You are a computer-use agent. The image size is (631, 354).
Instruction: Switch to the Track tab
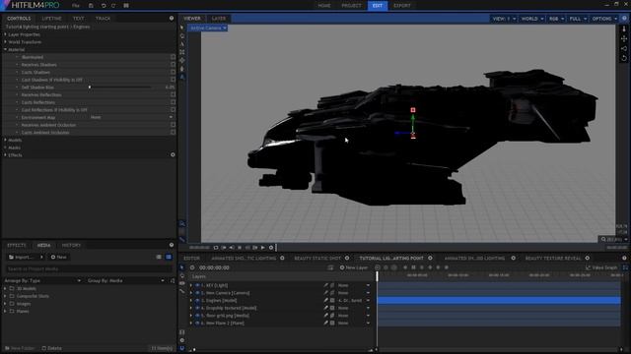click(103, 19)
